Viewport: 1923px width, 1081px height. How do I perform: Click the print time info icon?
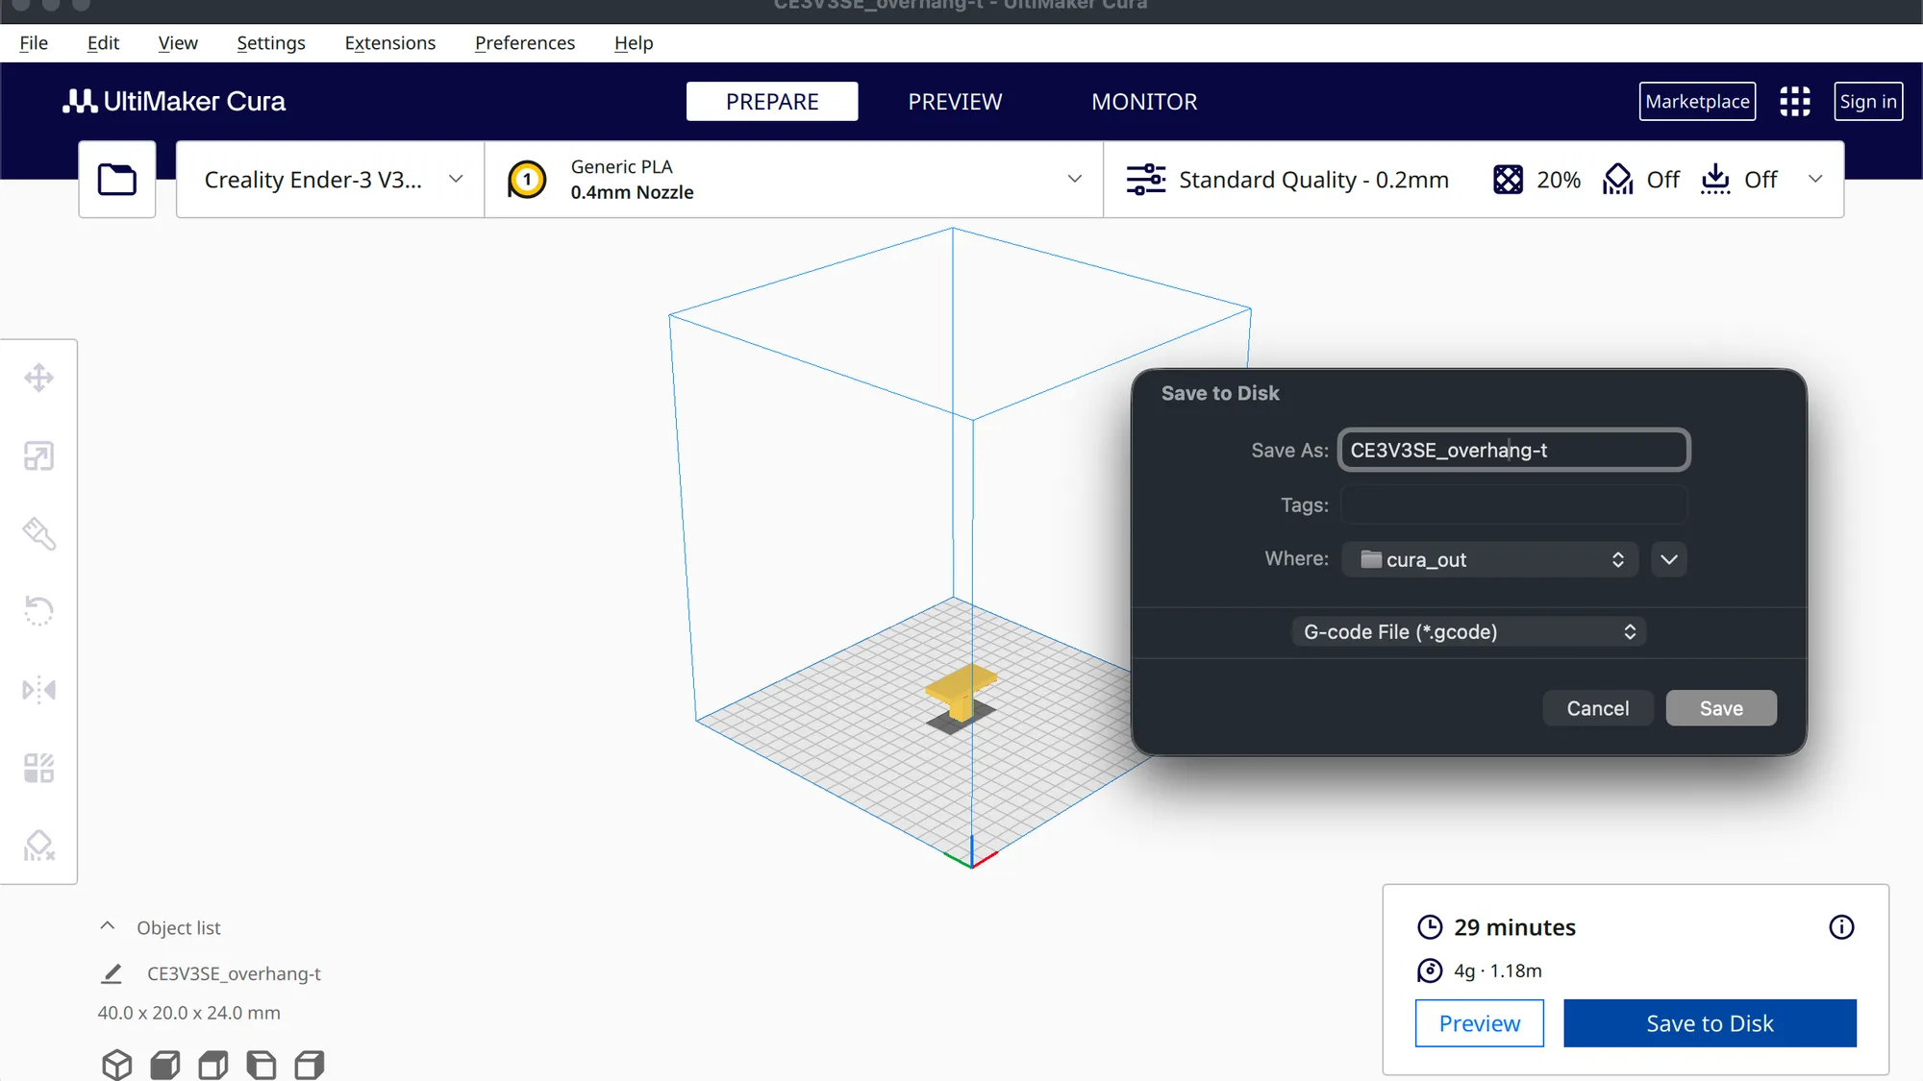tap(1841, 927)
